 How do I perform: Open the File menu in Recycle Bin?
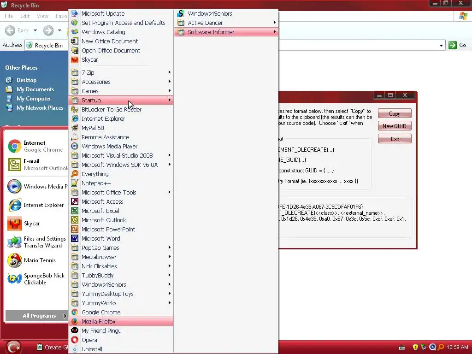9,16
